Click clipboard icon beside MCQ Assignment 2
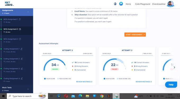This screenshot has width=180, height=99. (20, 29)
